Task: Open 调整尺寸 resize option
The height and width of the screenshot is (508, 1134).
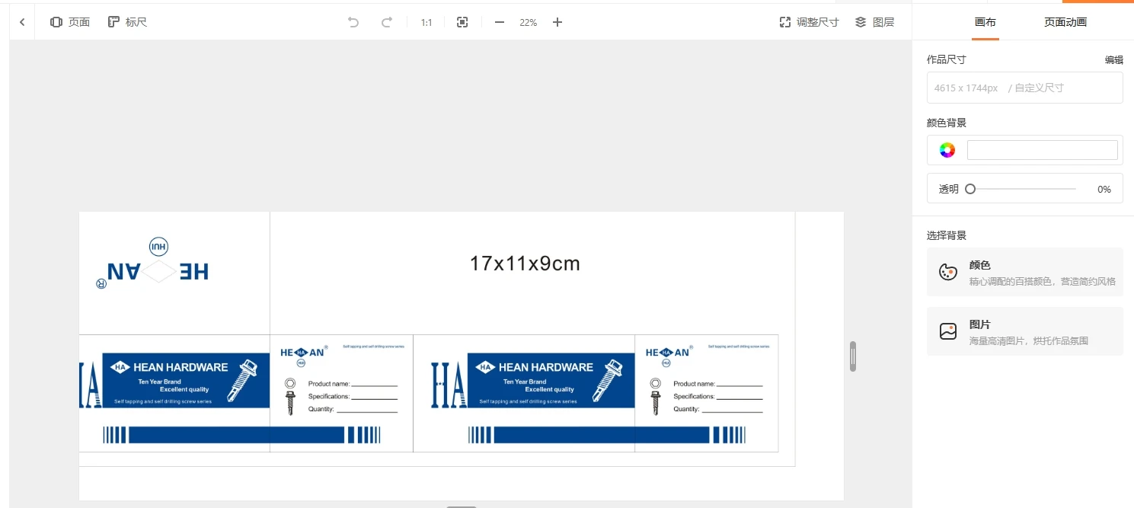Action: pyautogui.click(x=809, y=22)
